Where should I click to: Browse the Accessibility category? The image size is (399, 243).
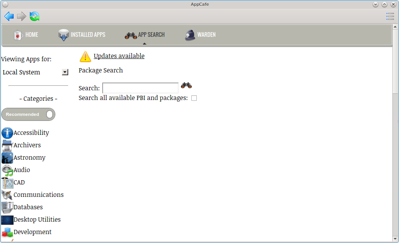pos(31,133)
